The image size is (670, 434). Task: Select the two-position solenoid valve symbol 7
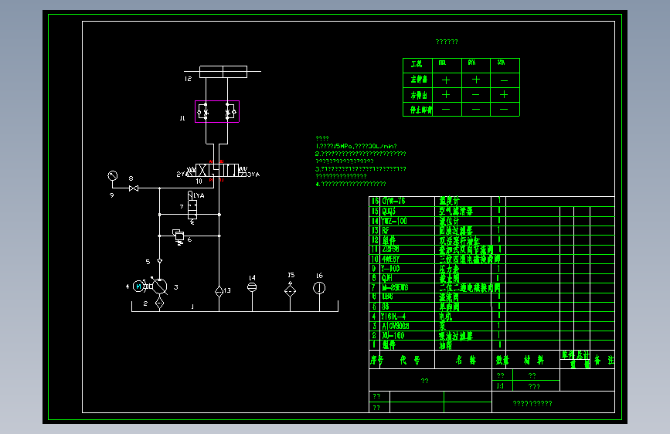[192, 209]
